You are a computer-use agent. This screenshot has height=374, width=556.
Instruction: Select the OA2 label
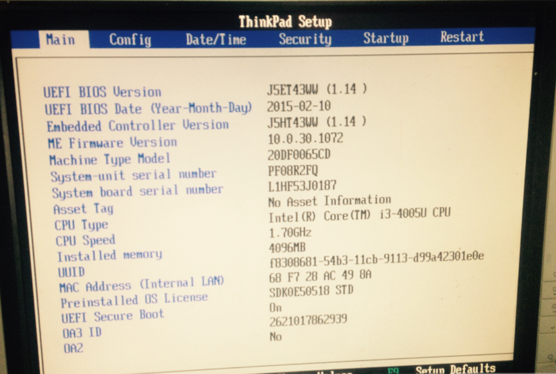73,348
